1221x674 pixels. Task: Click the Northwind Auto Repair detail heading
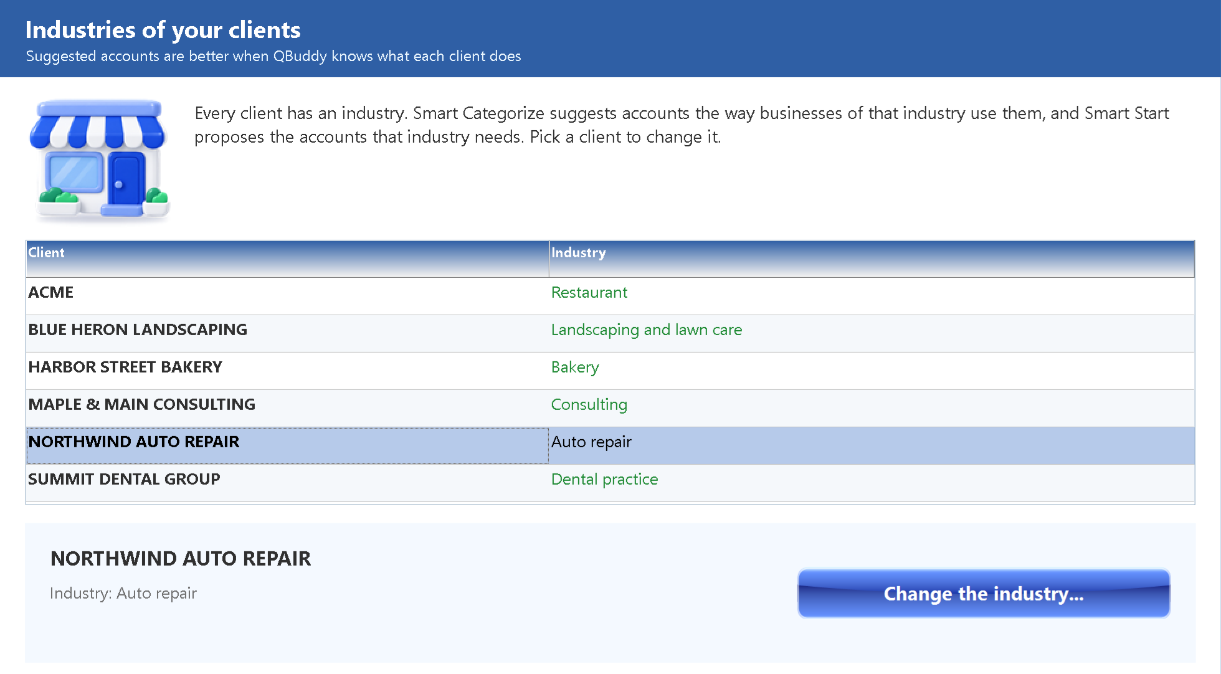(x=181, y=558)
